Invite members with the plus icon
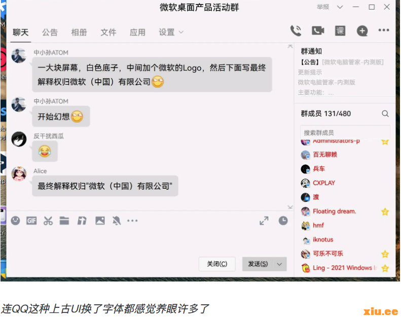401x318 pixels. (362, 31)
